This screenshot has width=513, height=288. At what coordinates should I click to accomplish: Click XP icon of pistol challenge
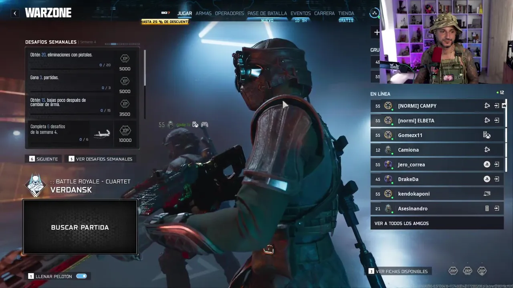(125, 58)
